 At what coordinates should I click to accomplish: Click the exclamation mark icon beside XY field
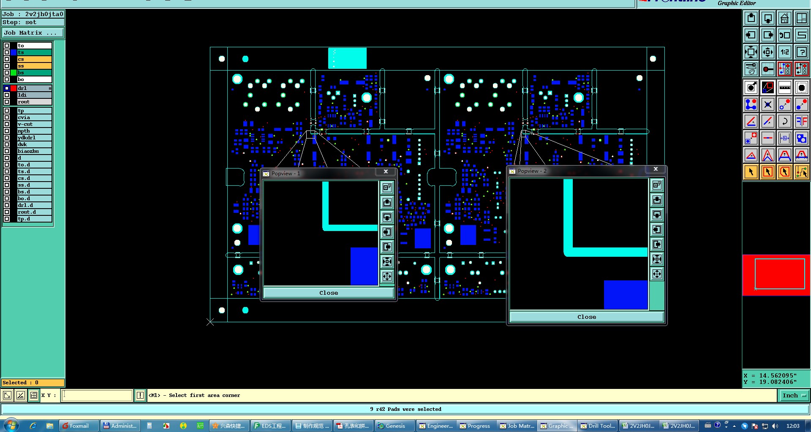click(140, 395)
